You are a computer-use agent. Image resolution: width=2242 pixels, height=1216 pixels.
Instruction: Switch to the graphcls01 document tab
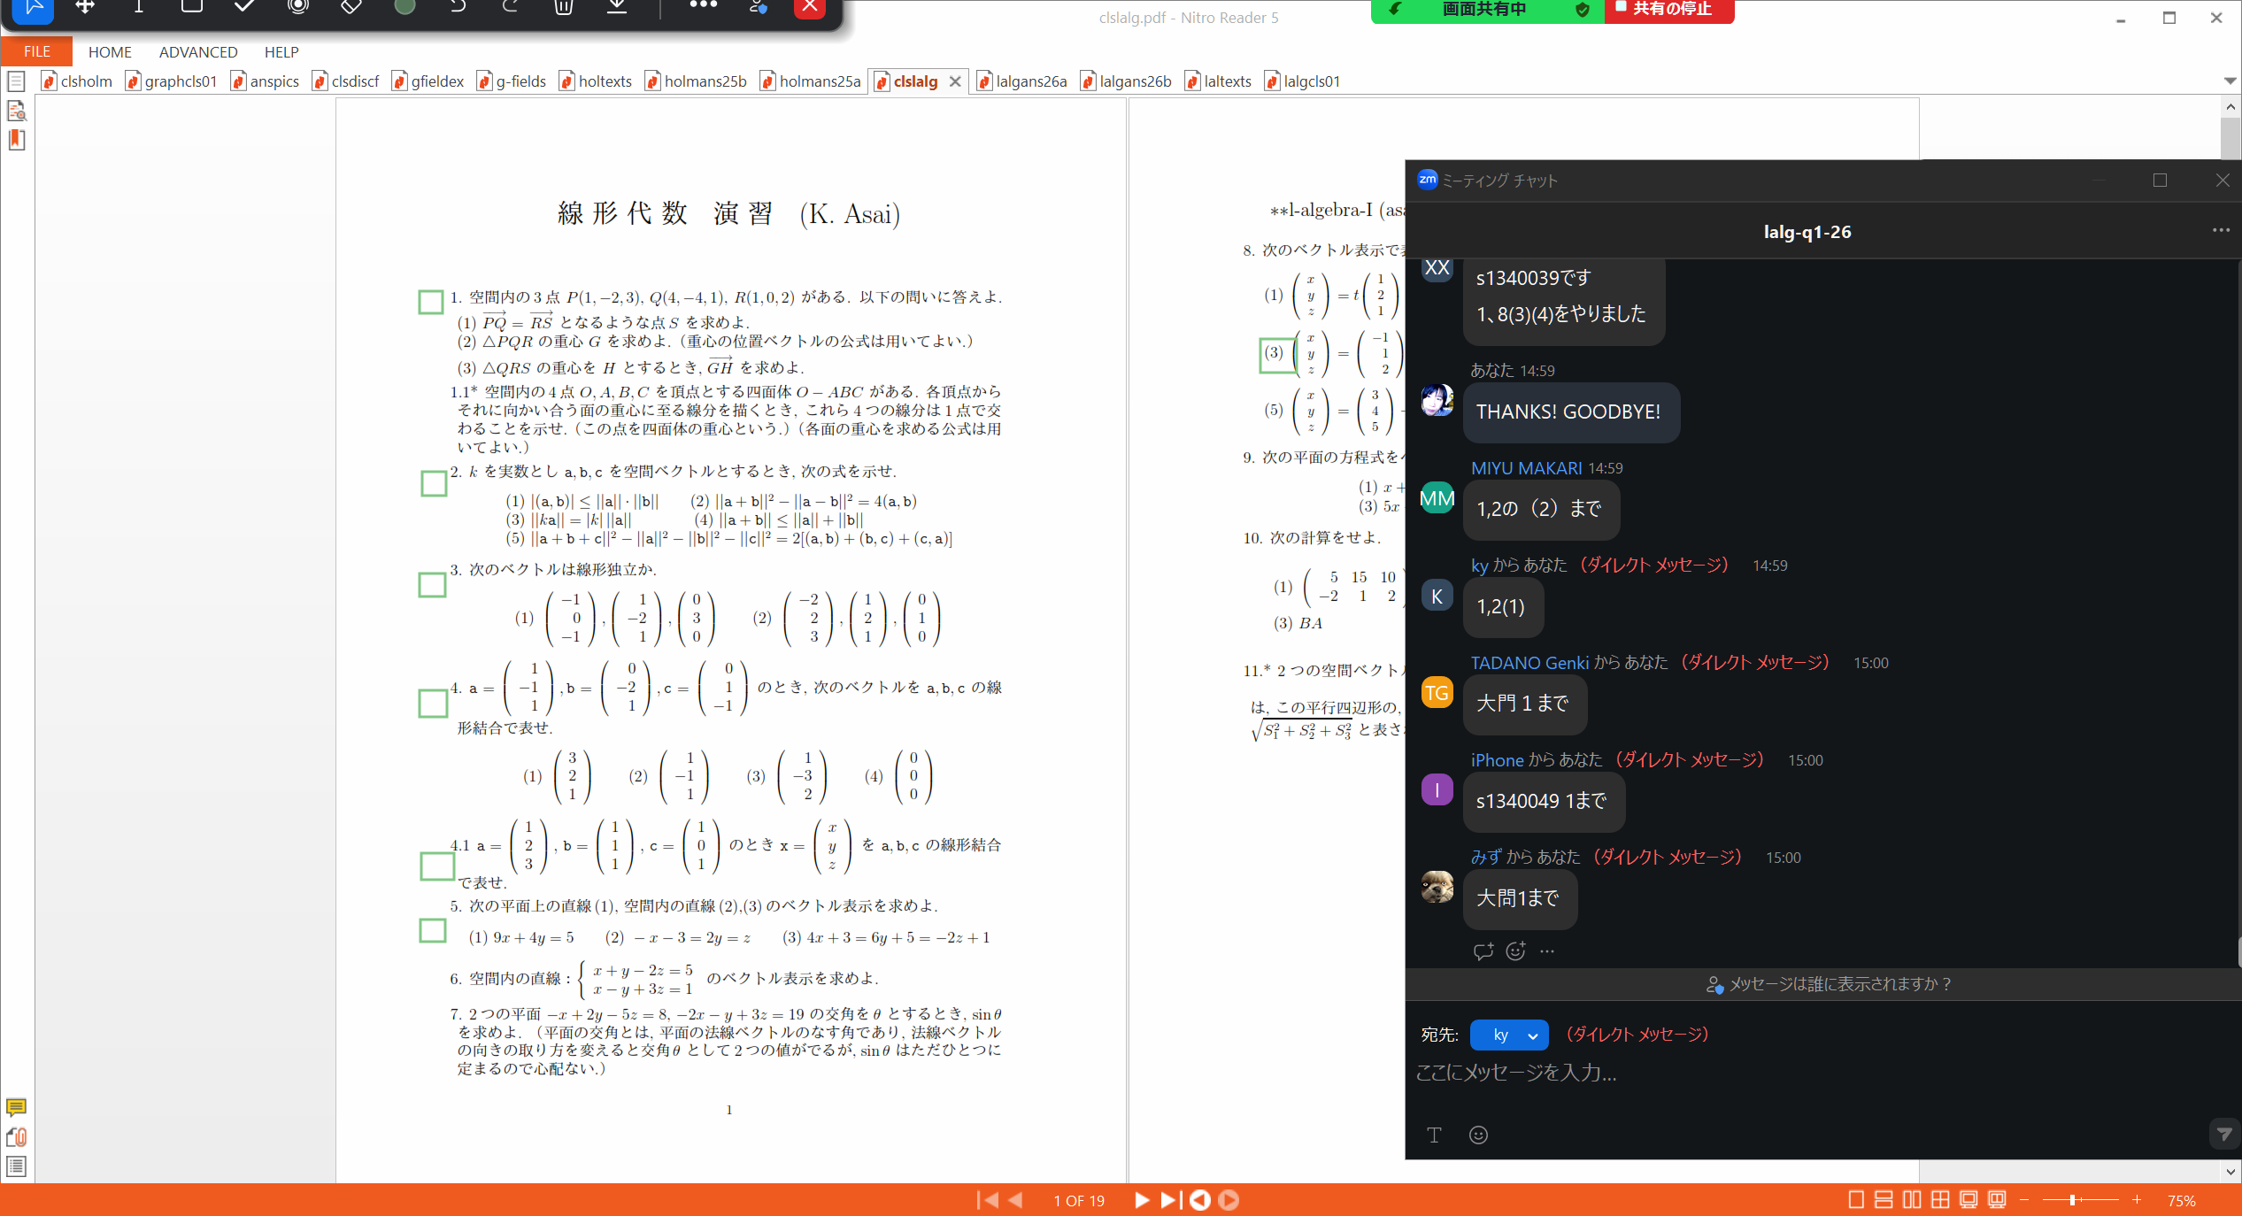(x=172, y=81)
